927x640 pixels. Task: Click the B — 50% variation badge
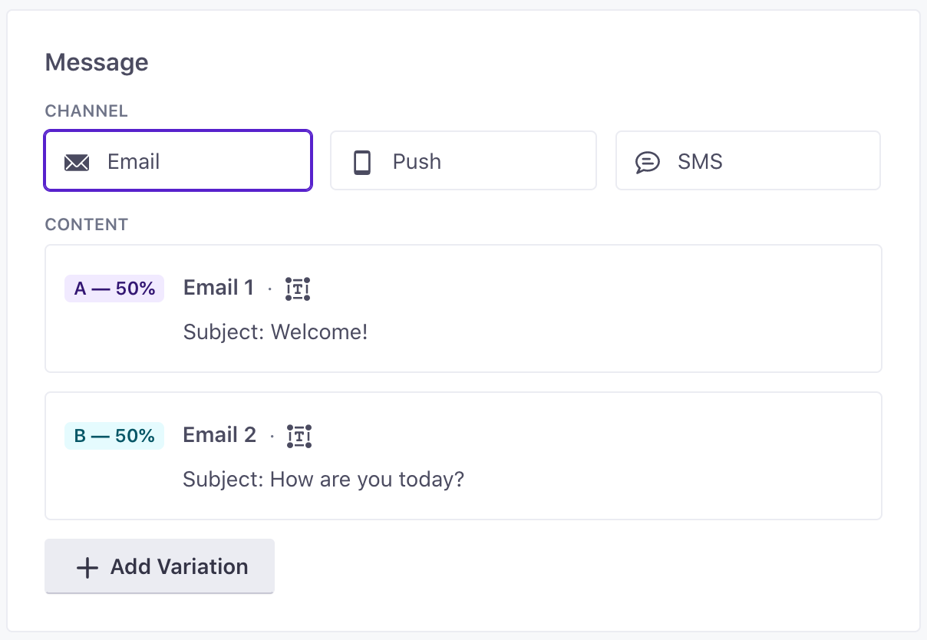[114, 436]
